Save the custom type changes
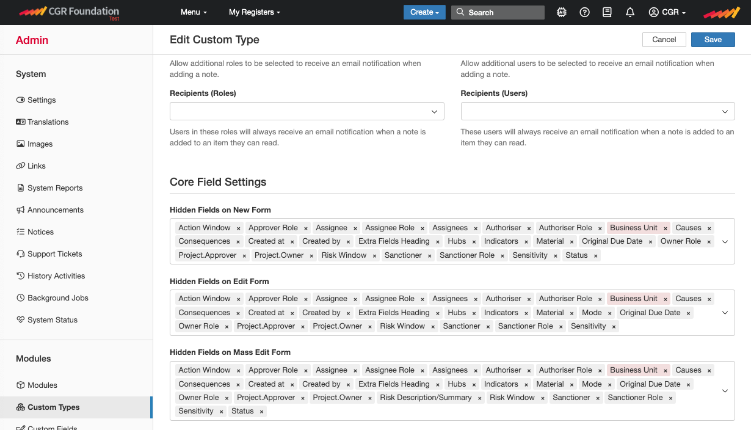The image size is (751, 430). pyautogui.click(x=713, y=39)
